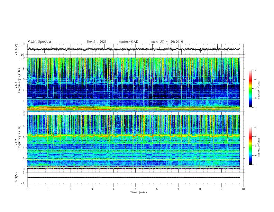Click the ch.1 PSD color scale bar
This screenshot has height=212, width=274.
[x=250, y=89]
